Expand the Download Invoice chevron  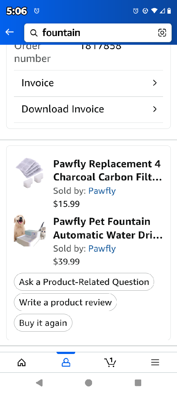(x=155, y=109)
